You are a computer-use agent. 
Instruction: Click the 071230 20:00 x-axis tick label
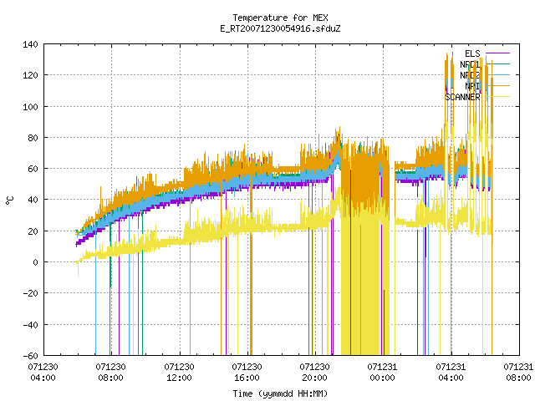tap(314, 373)
